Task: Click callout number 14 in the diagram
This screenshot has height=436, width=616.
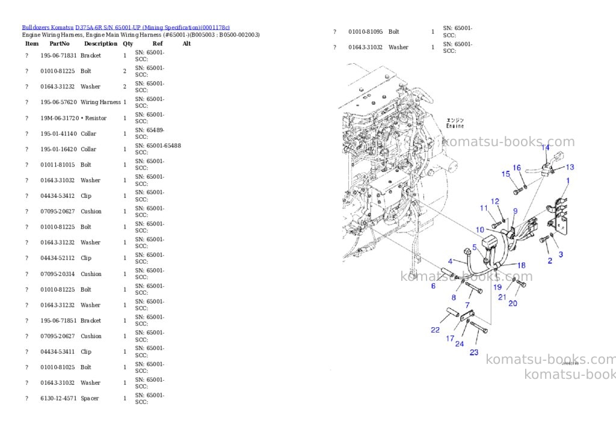Action: coord(545,147)
